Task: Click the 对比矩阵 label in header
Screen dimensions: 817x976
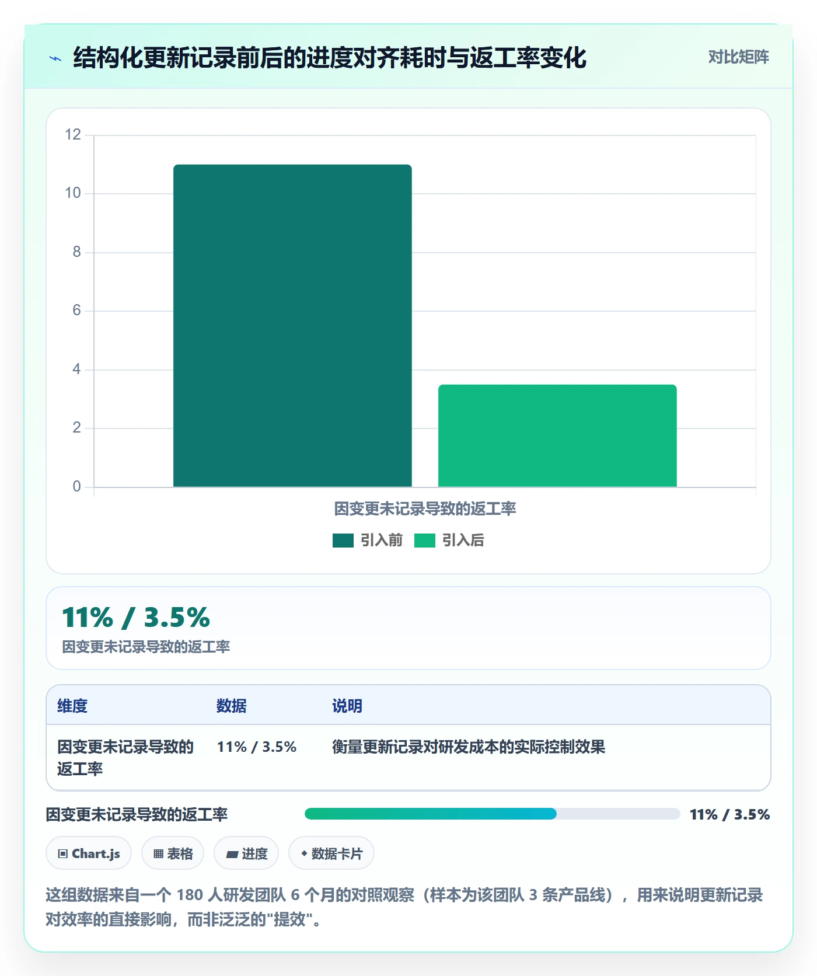Action: pyautogui.click(x=738, y=57)
